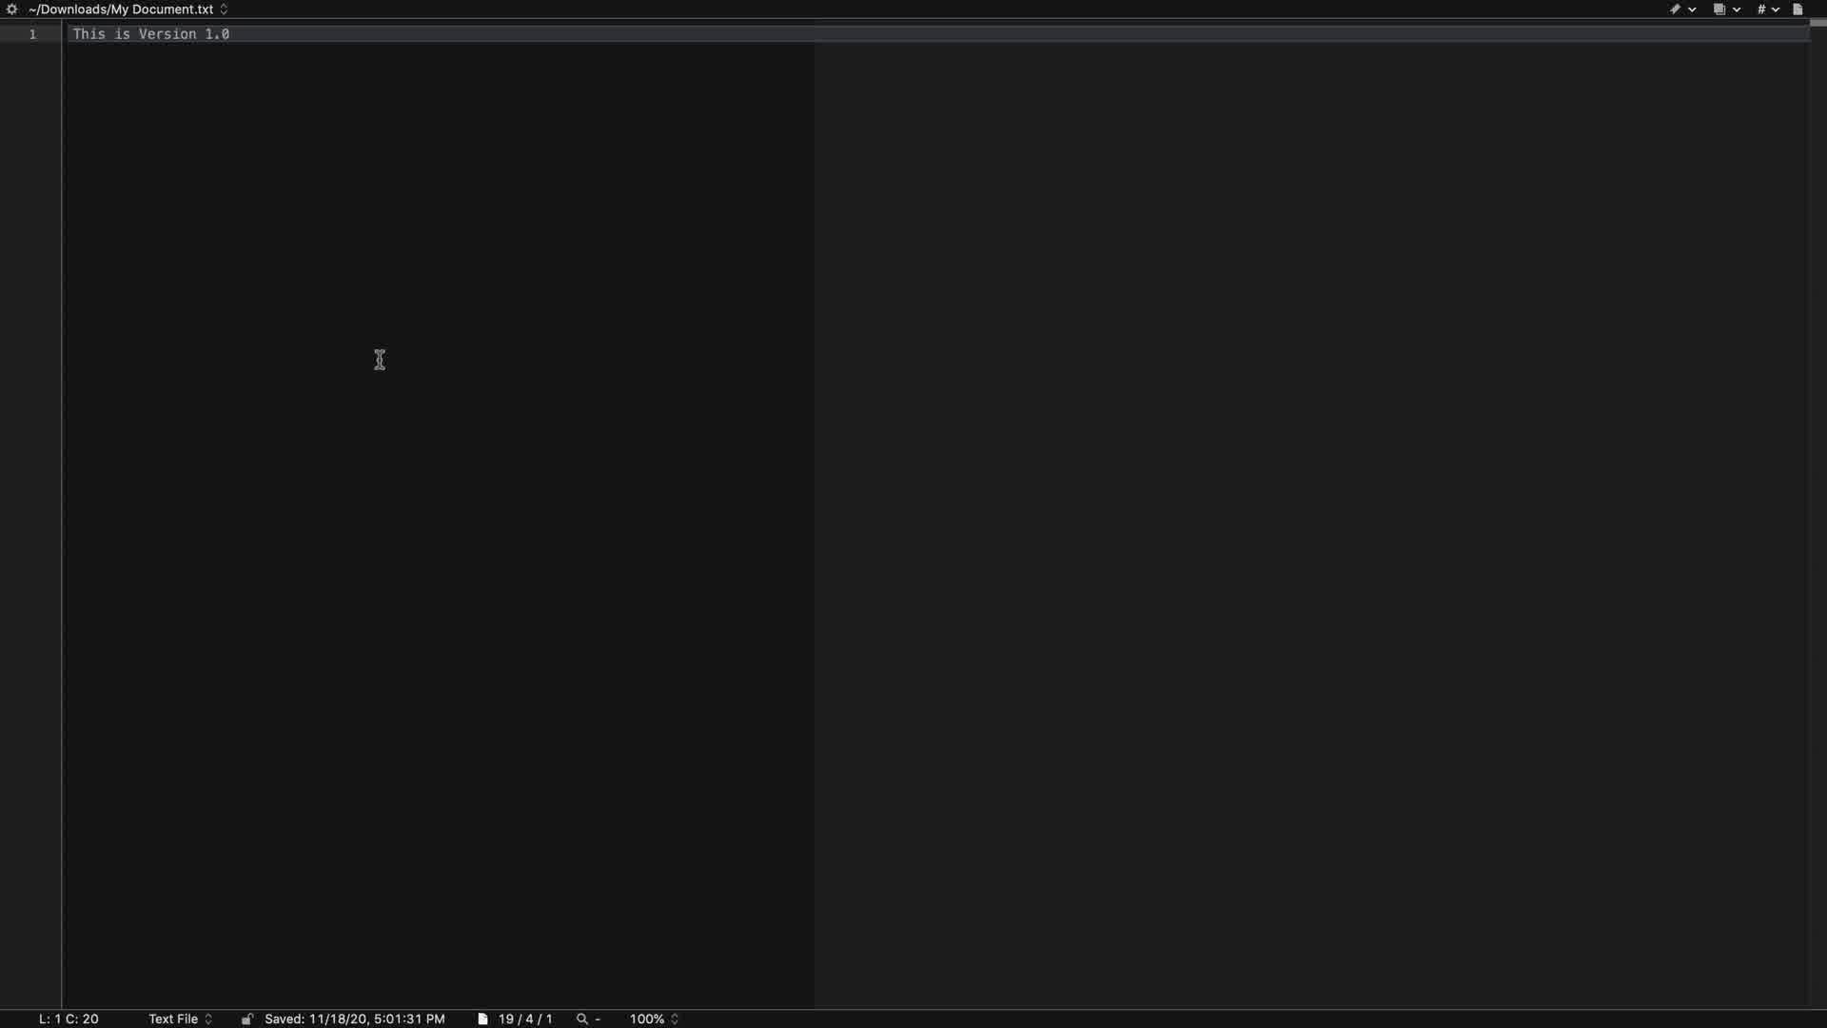The height and width of the screenshot is (1028, 1827).
Task: Click the vertical scrollbar thumb
Action: [1817, 23]
